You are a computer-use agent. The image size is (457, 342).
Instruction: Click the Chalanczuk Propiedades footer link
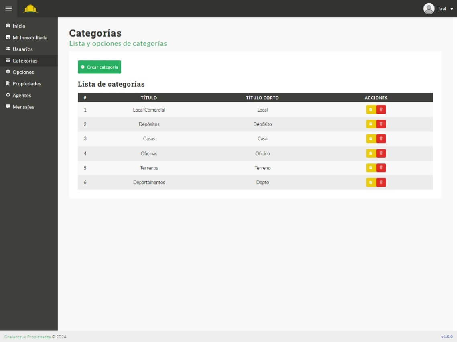click(27, 337)
